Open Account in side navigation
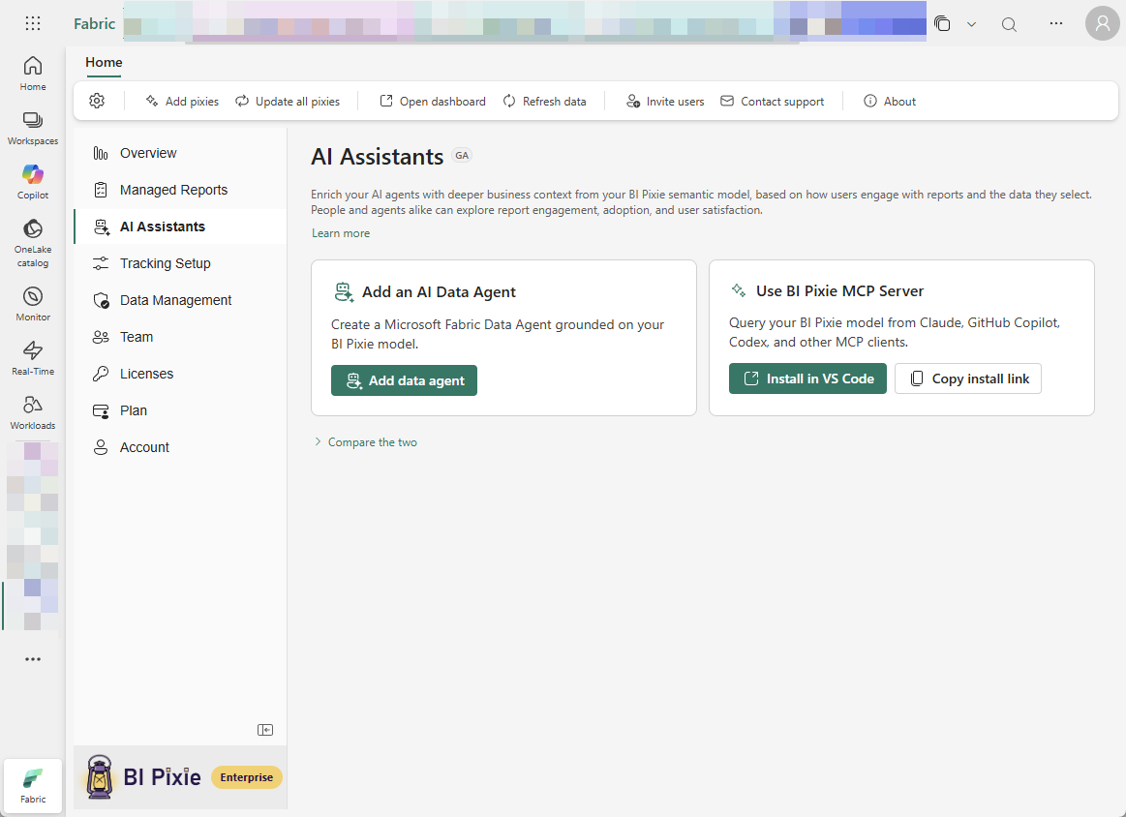 [180, 447]
